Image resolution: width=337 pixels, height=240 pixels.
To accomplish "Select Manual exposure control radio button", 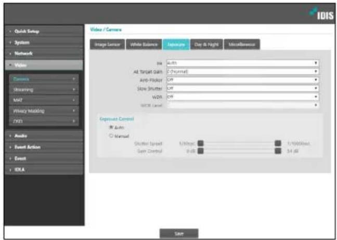I will [x=111, y=136].
